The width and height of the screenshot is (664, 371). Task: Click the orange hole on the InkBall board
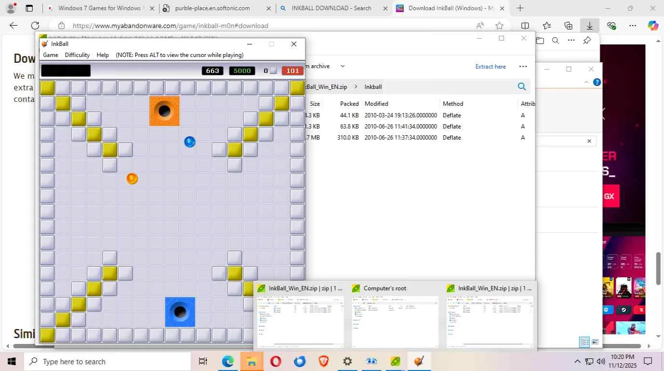(165, 111)
